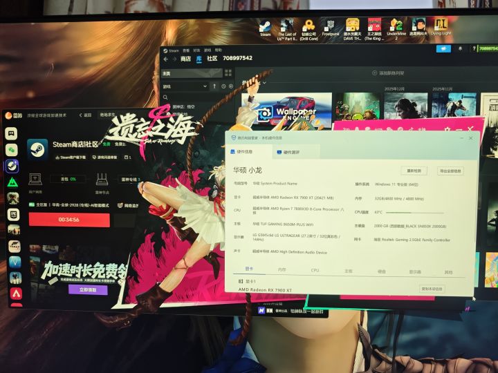This screenshot has height=373, width=498.
Task: Click Steam's back navigation arrow
Action: point(165,59)
